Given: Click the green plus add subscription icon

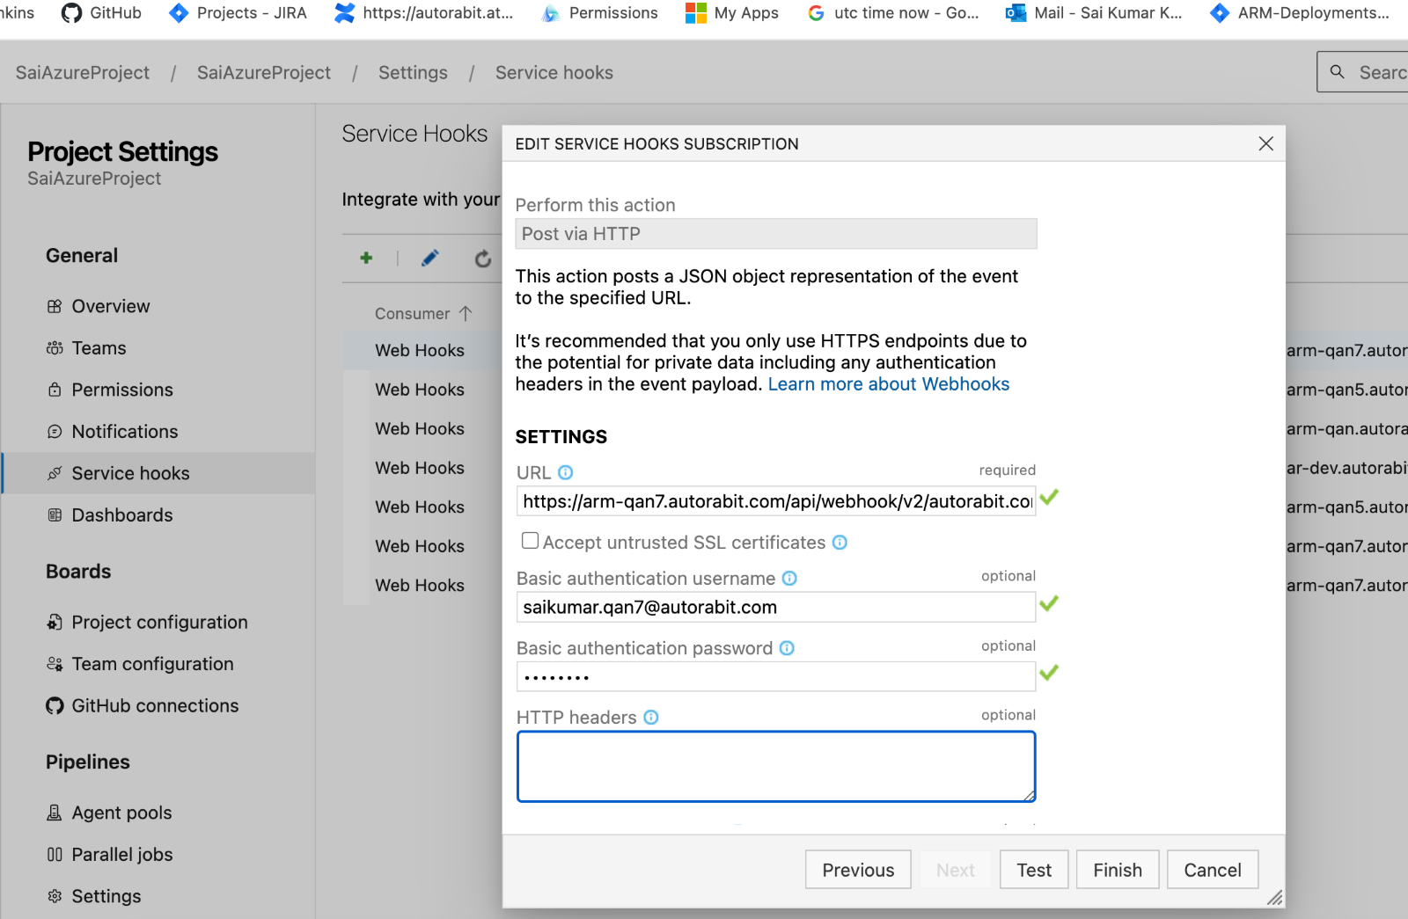Looking at the screenshot, I should coord(366,258).
